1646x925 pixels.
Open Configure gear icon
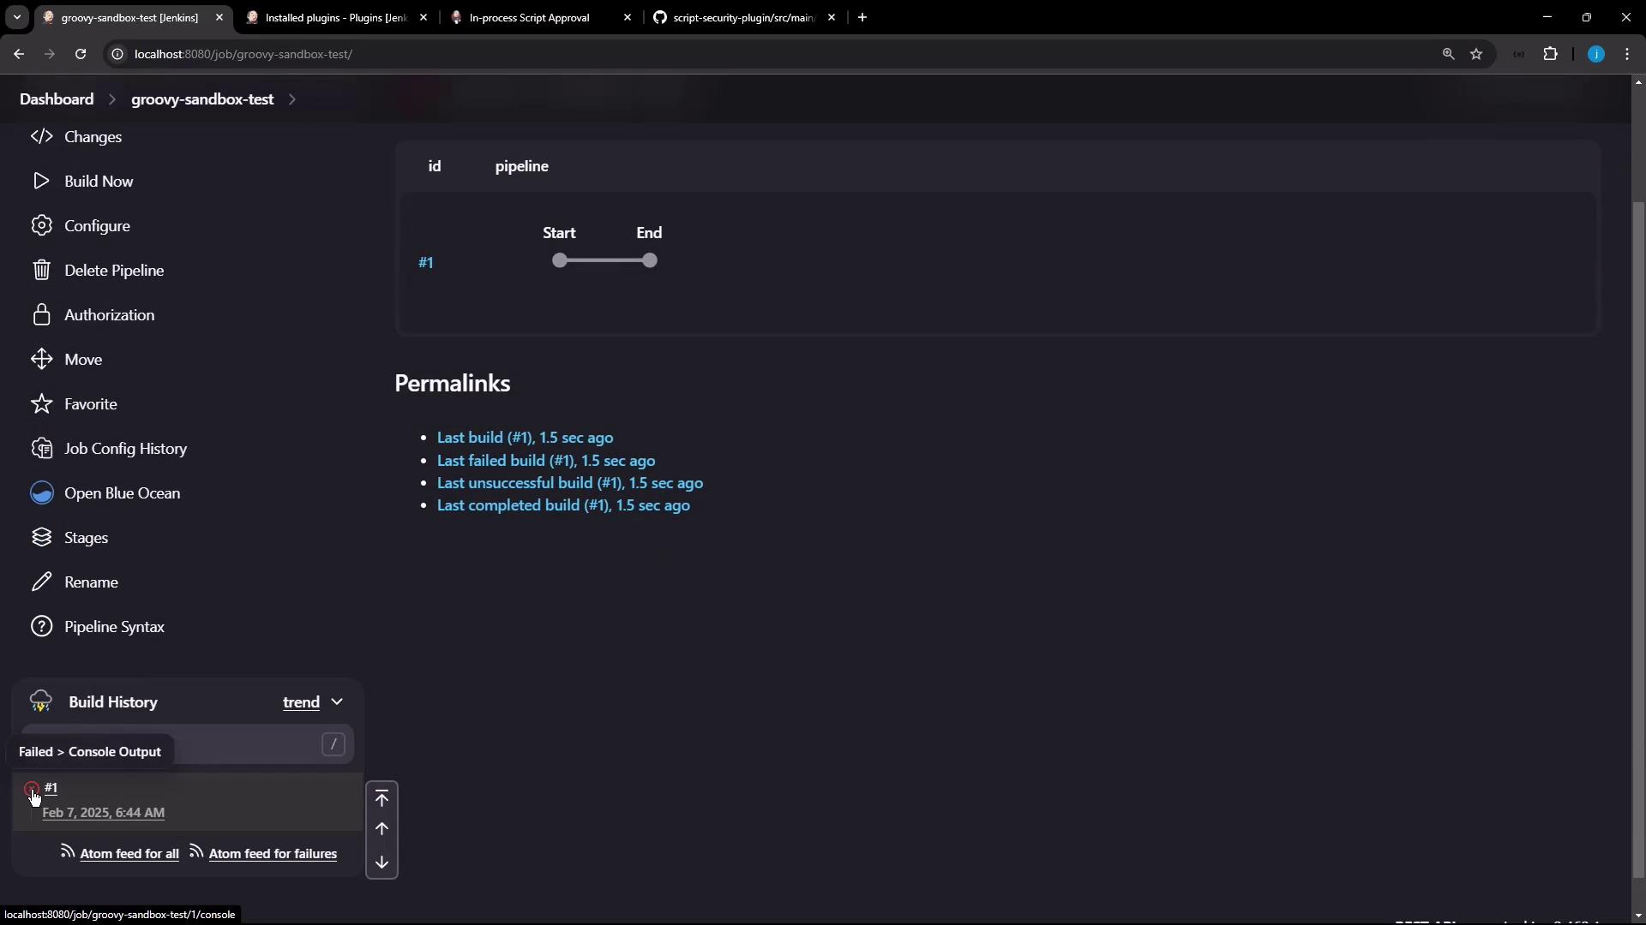click(x=41, y=225)
